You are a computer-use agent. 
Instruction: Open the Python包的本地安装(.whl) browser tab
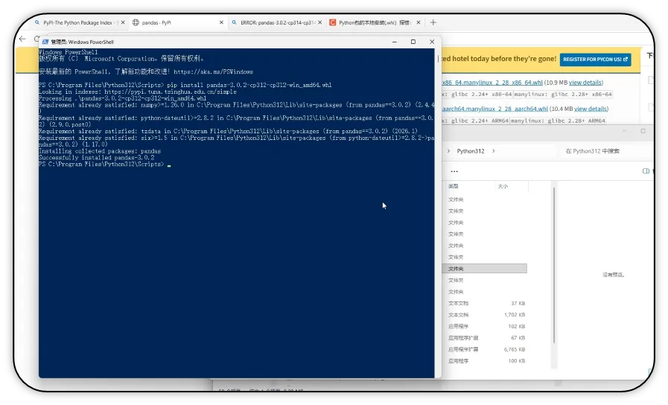375,22
